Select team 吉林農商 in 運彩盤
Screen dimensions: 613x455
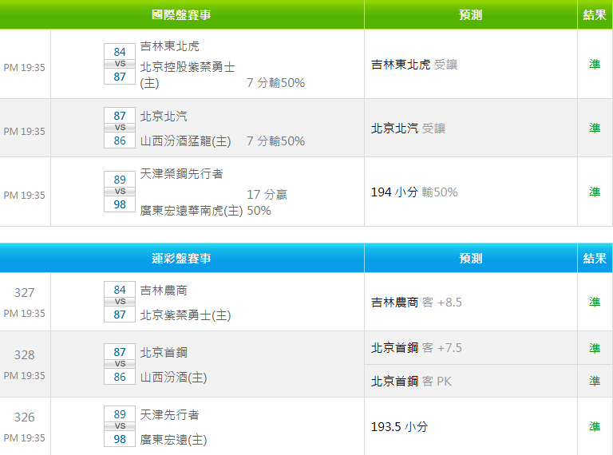click(164, 290)
